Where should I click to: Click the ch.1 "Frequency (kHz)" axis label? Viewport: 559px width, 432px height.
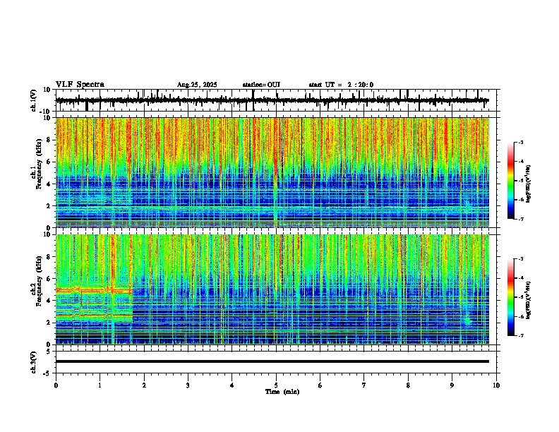(x=39, y=164)
